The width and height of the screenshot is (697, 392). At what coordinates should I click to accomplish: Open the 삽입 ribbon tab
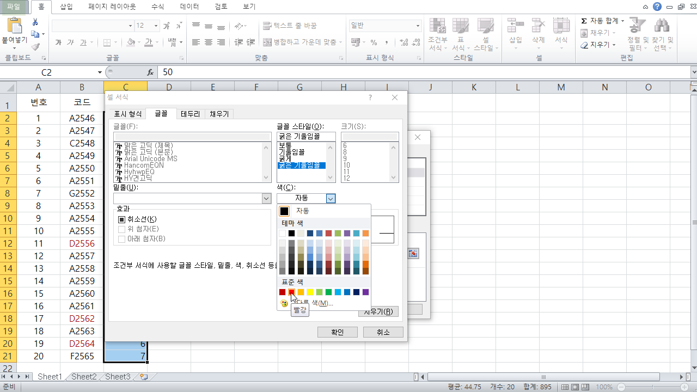click(x=66, y=7)
